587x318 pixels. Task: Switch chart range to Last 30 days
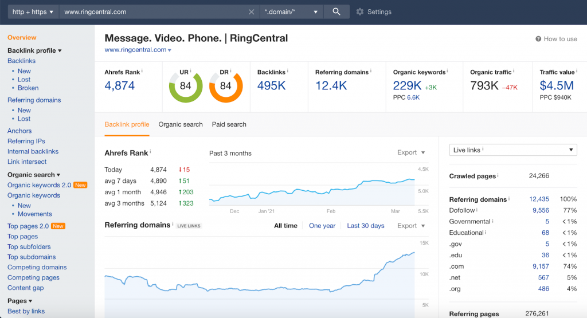tap(366, 226)
